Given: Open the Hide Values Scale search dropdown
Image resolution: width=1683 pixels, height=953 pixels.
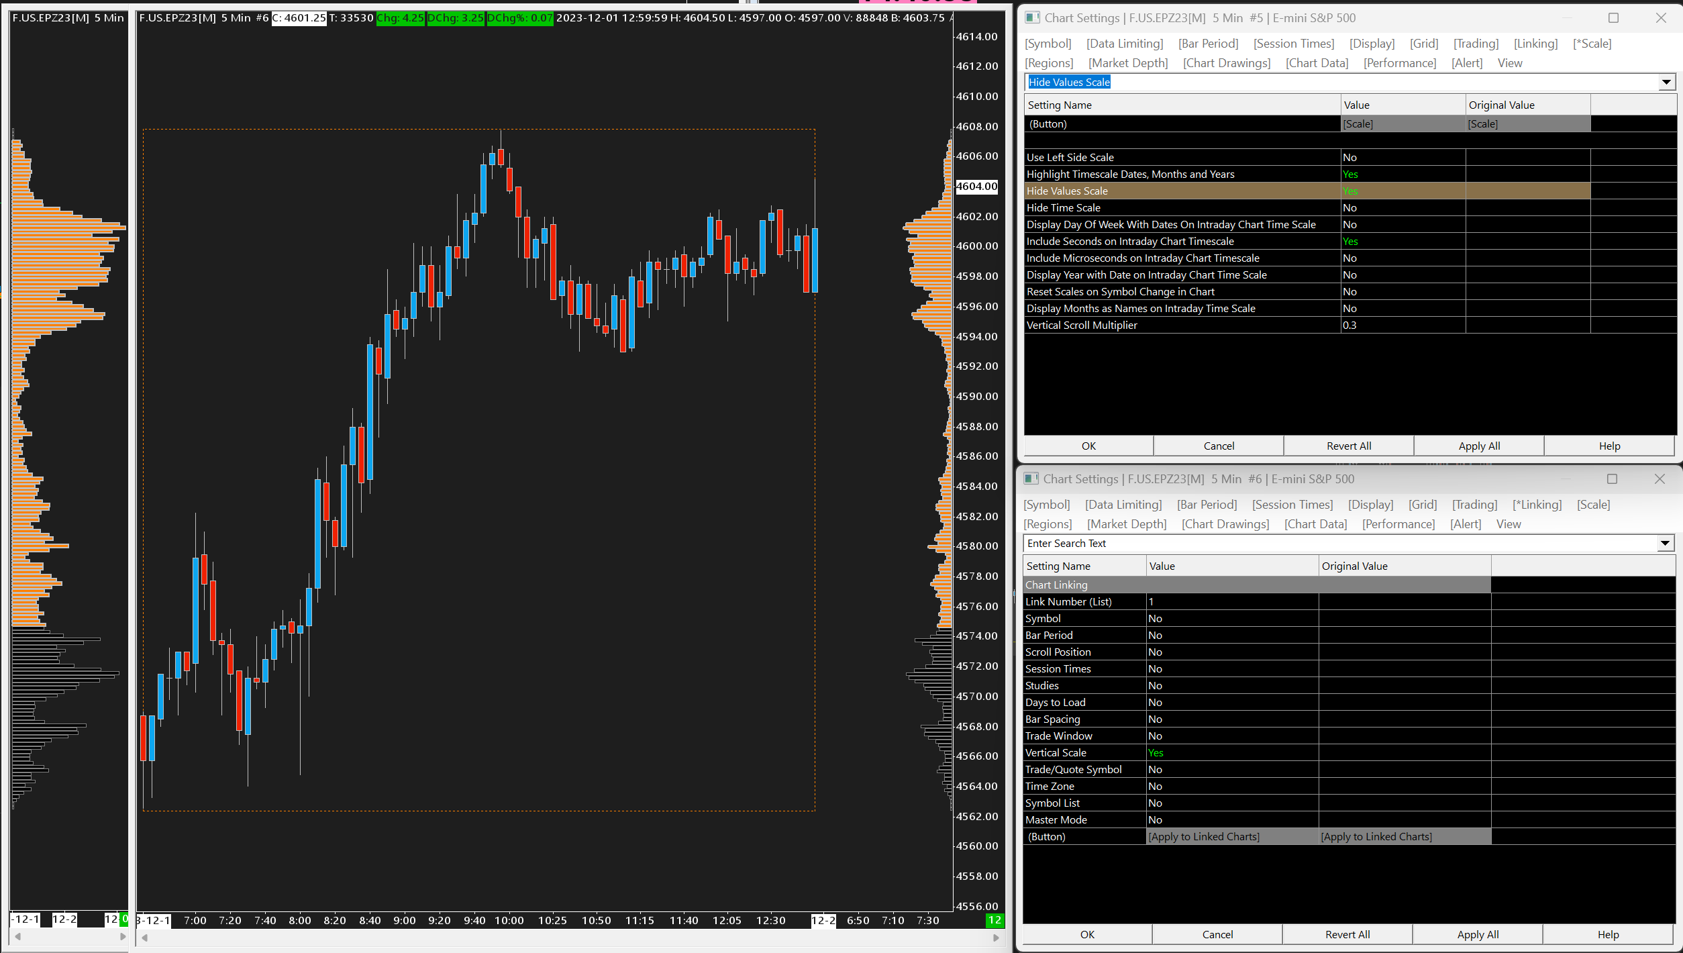Looking at the screenshot, I should [1666, 83].
